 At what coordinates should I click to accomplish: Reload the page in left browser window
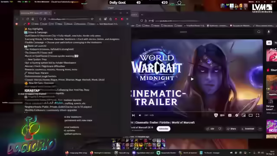(x=28, y=19)
